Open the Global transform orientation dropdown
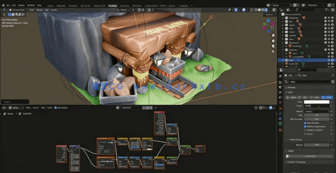Viewport: 336px width, 173px height. click(123, 10)
